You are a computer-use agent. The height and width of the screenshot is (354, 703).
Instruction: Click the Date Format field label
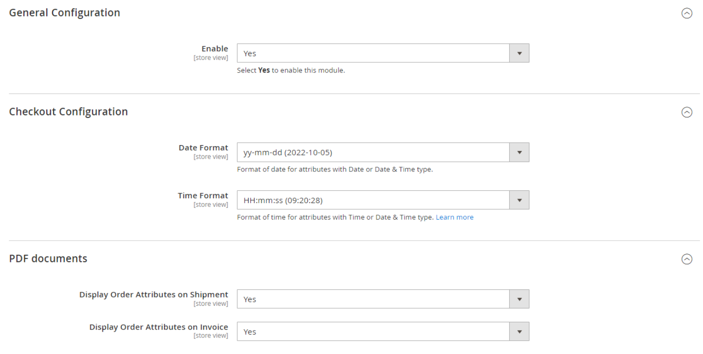click(x=203, y=148)
